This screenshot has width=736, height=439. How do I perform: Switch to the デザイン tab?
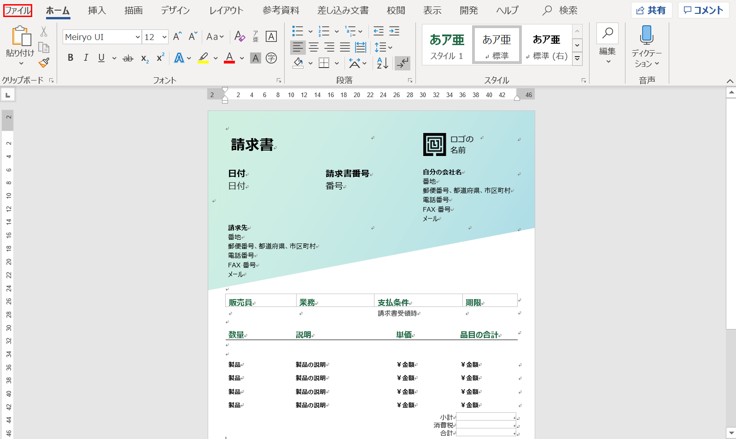(175, 10)
